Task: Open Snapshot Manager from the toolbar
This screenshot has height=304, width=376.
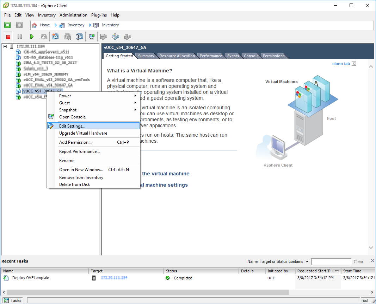Action: click(80, 37)
